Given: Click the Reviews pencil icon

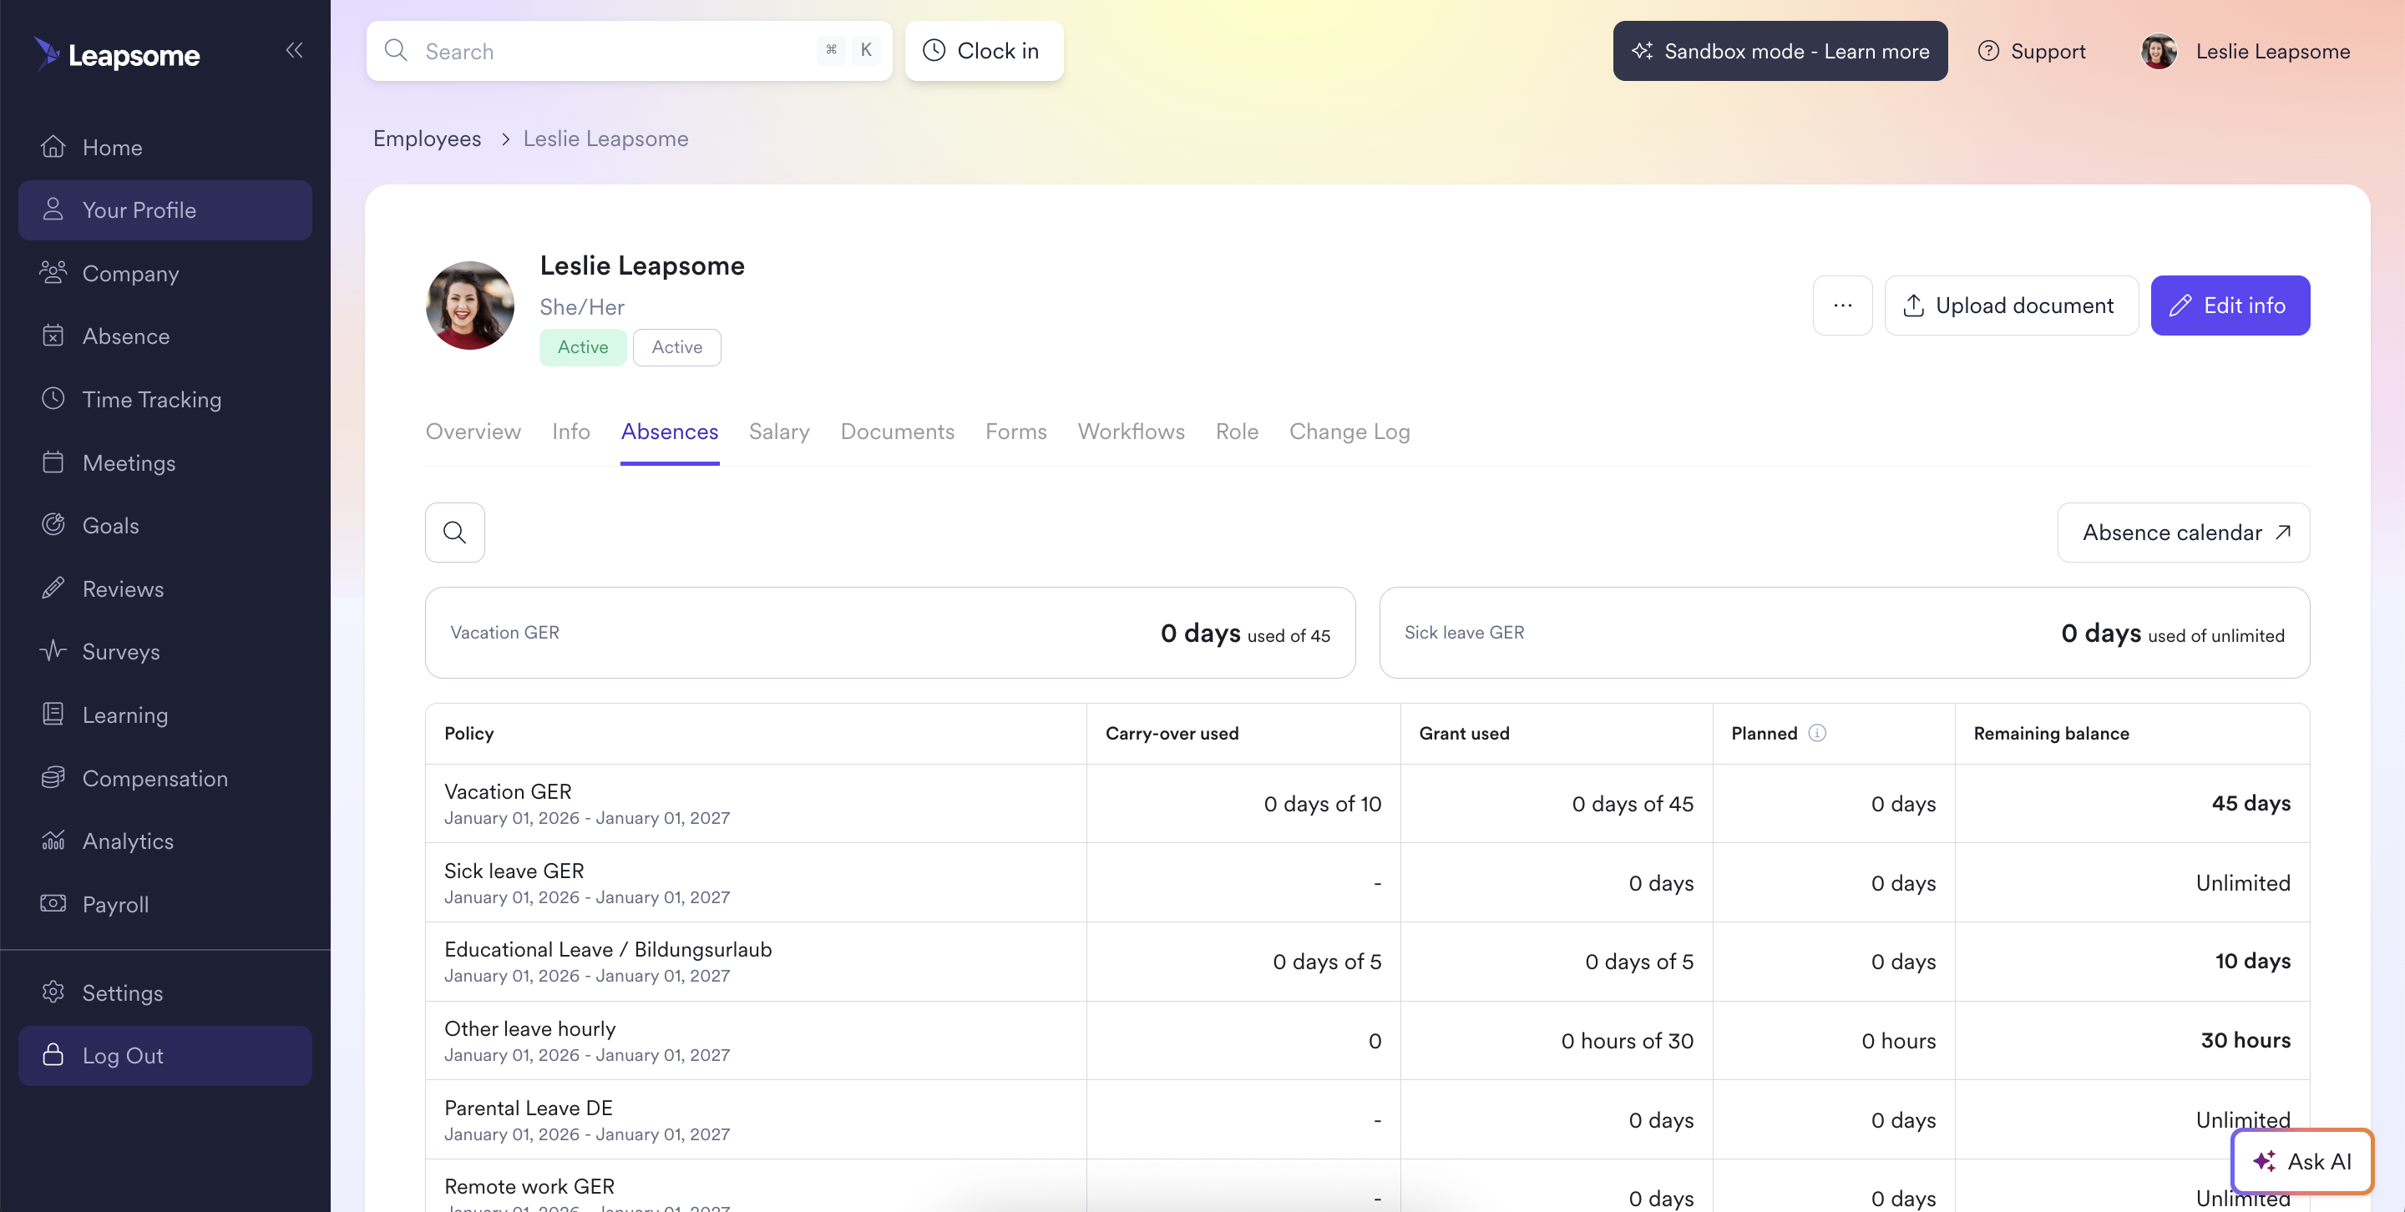Looking at the screenshot, I should pos(53,588).
